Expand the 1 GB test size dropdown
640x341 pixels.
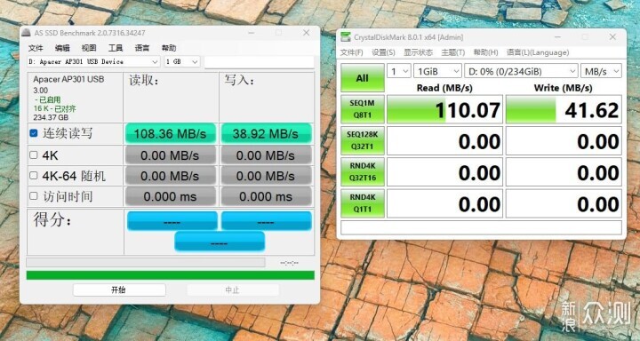tap(182, 61)
